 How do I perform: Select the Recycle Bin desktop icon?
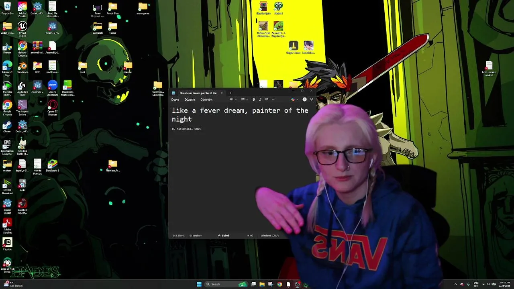point(7,8)
